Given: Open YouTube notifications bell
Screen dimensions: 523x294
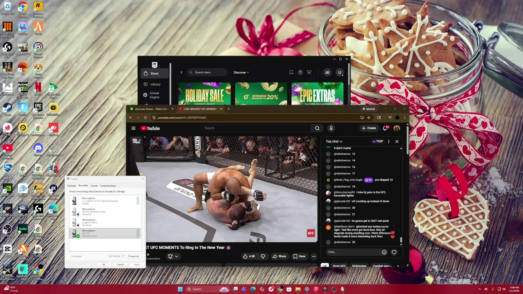Looking at the screenshot, I should click(x=385, y=128).
